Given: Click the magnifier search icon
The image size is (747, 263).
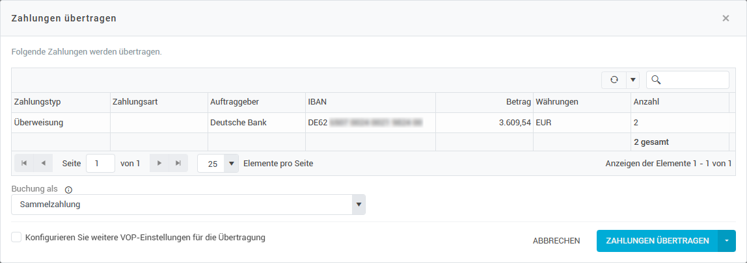Looking at the screenshot, I should 656,80.
